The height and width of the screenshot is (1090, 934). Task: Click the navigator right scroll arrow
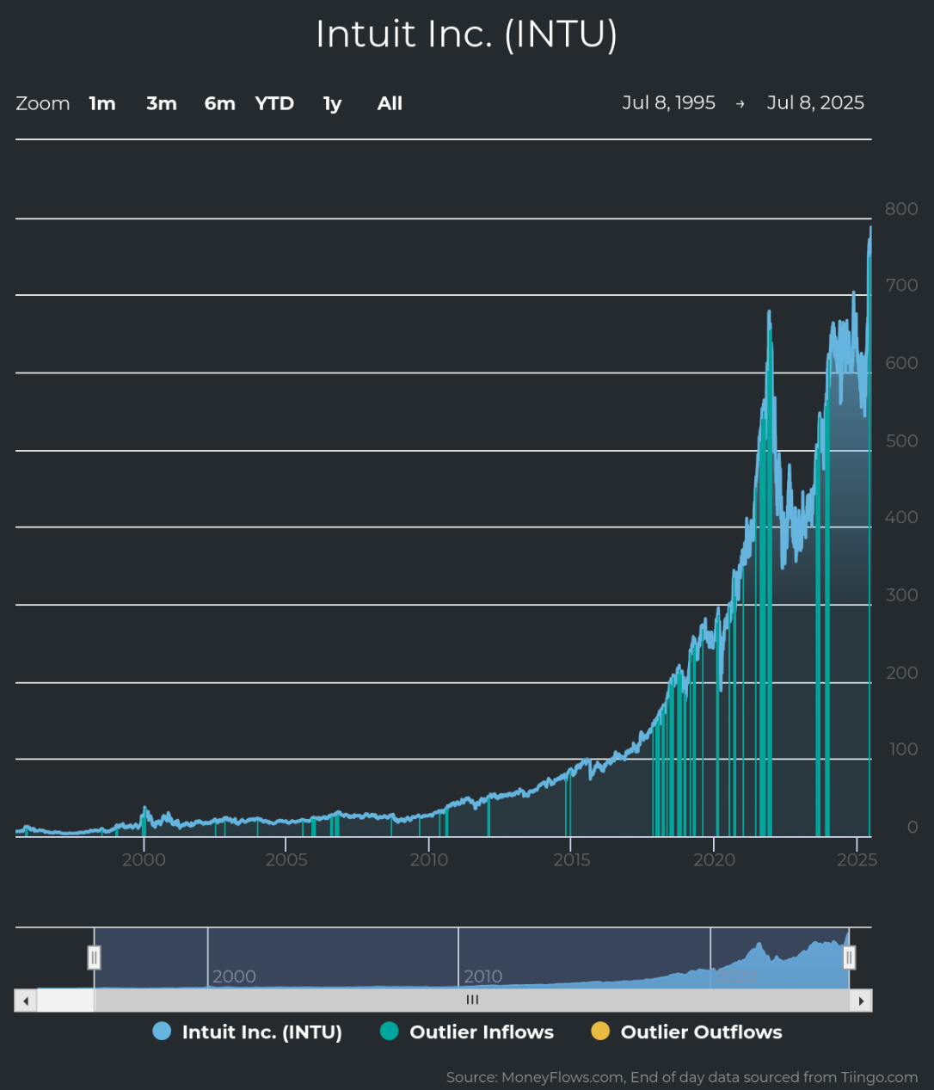pos(861,1001)
